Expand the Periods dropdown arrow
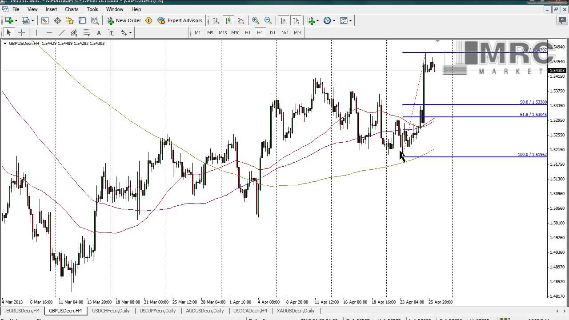 (x=334, y=20)
